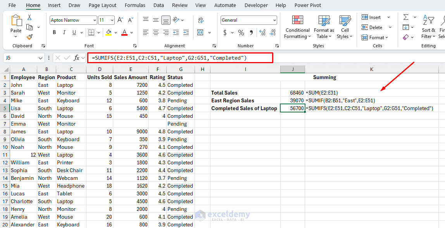Select the Format Painter brush
The image size is (445, 228).
point(29,37)
